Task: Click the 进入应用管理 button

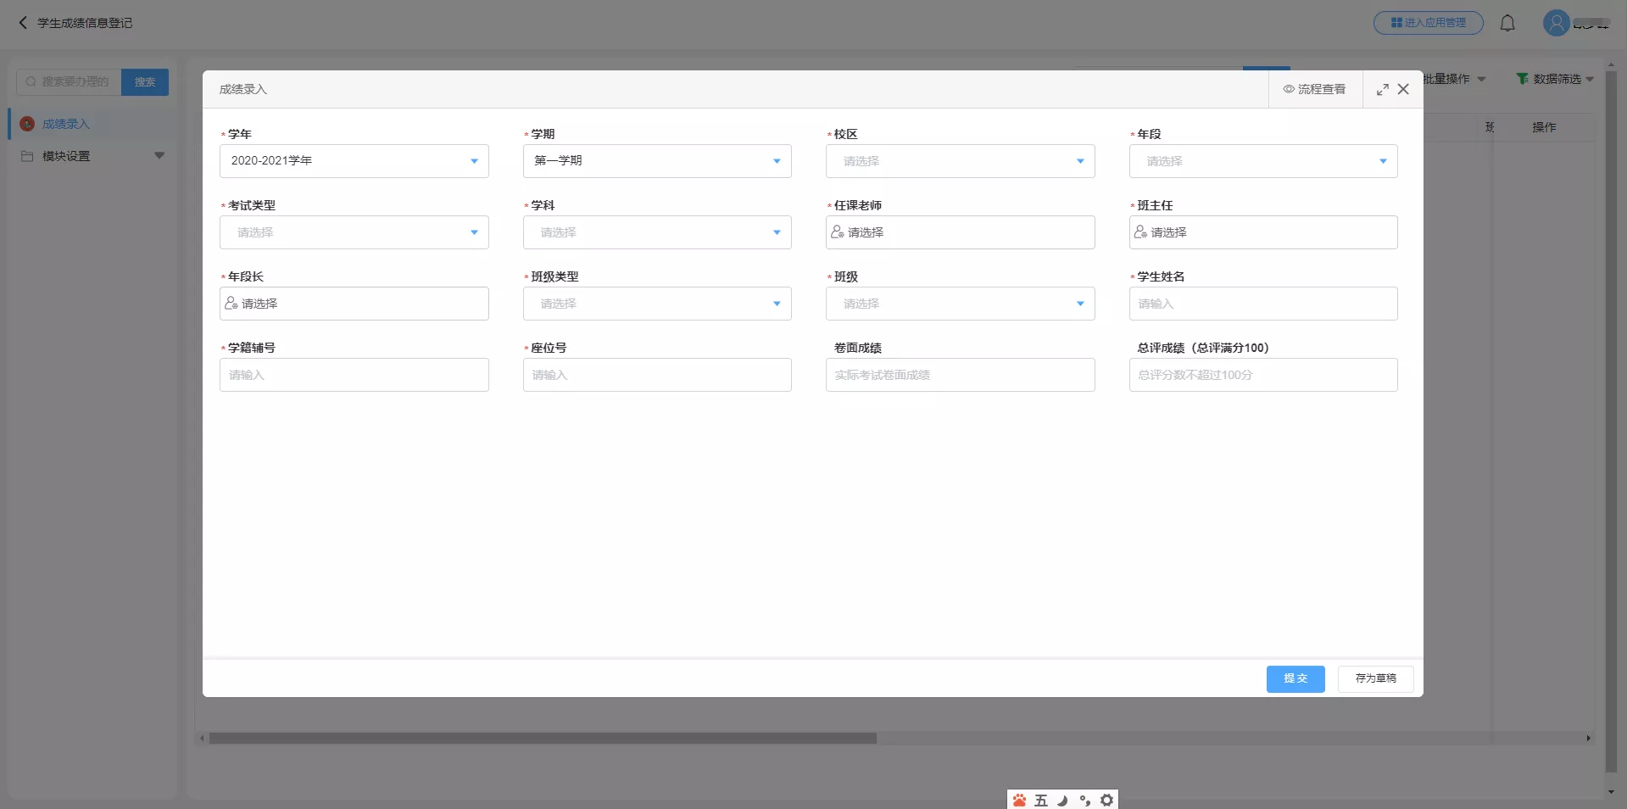Action: (1429, 23)
